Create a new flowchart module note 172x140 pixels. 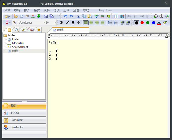pos(33,16)
